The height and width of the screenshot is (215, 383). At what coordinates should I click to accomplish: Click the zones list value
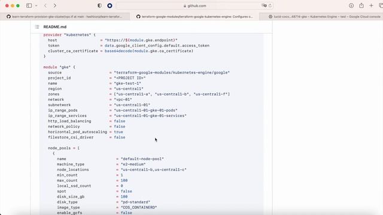click(x=172, y=94)
